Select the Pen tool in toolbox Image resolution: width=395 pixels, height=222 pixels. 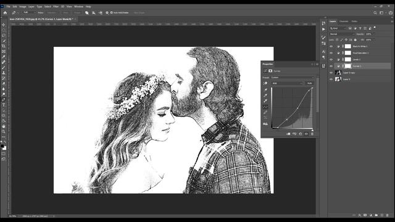pos(4,99)
